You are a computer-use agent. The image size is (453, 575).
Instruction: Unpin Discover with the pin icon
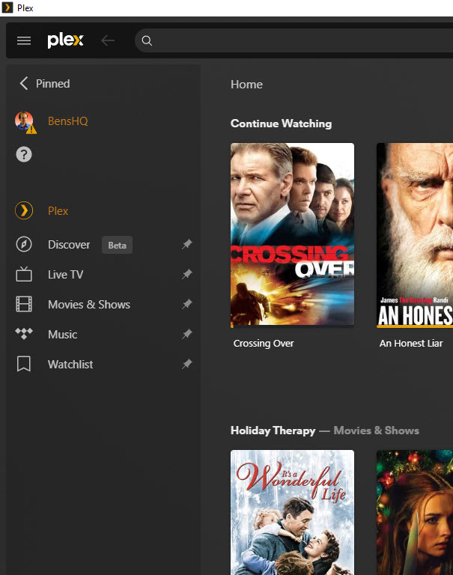click(187, 244)
